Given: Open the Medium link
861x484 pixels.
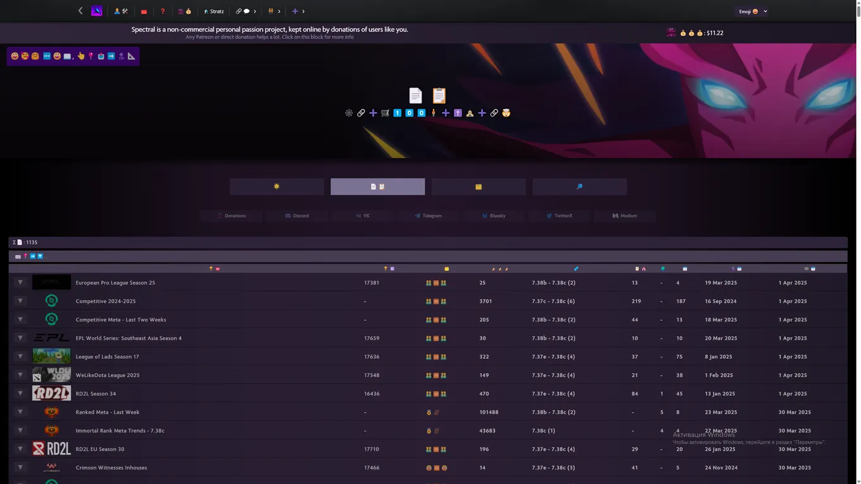Looking at the screenshot, I should point(625,216).
